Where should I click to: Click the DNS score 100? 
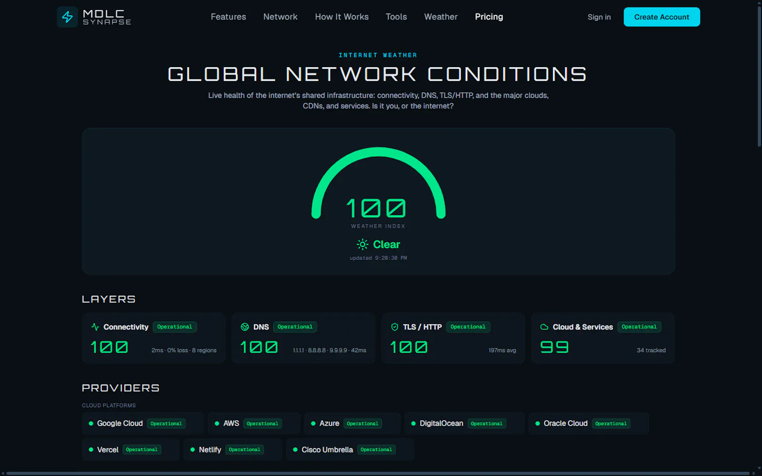tap(259, 347)
